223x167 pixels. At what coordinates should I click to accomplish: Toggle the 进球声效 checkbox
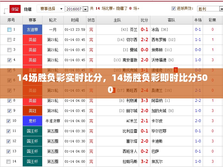[x=174, y=9]
